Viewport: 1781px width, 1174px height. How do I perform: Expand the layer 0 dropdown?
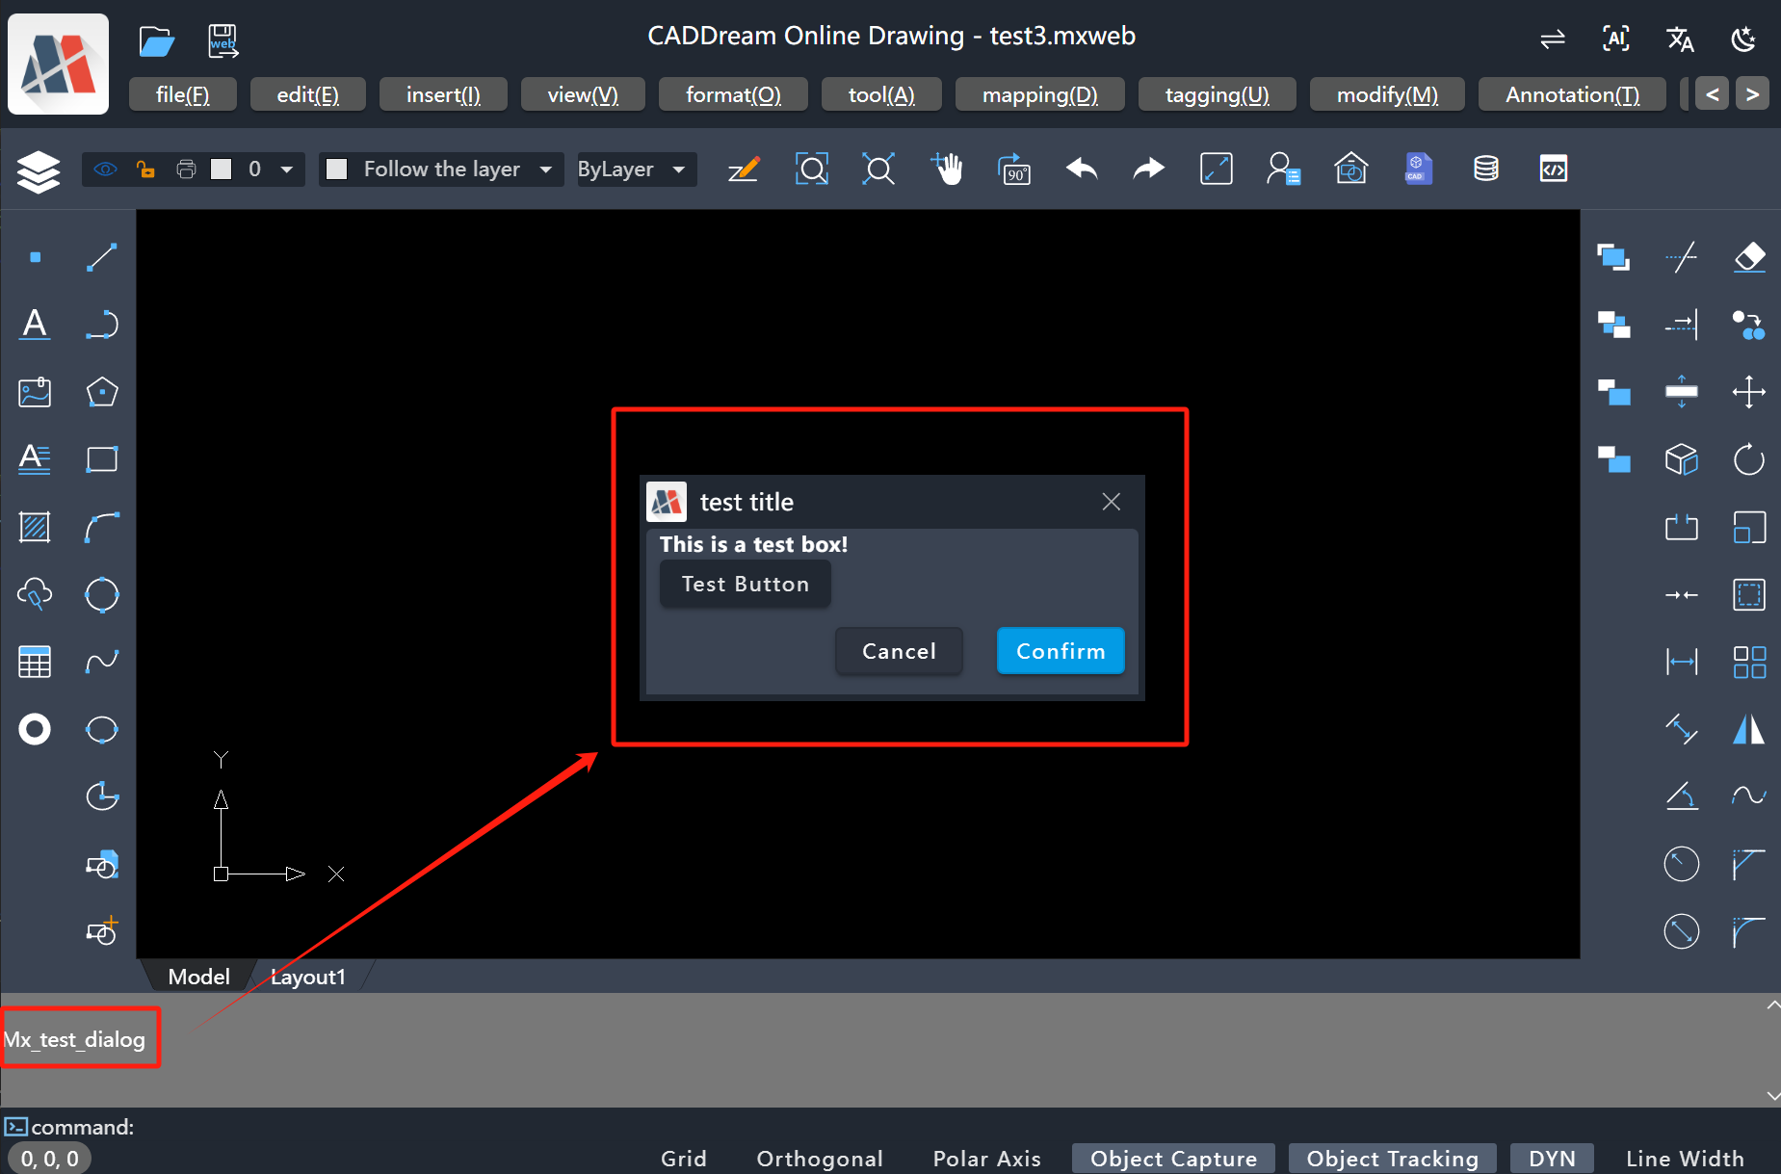[286, 170]
